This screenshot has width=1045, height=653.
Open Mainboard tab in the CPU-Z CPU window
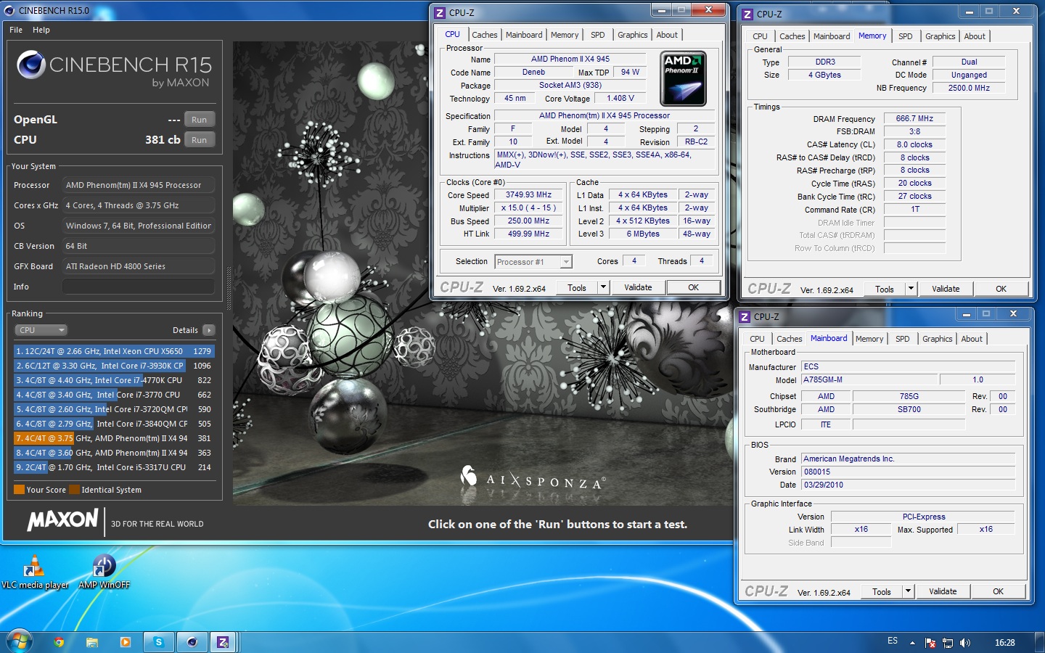pos(524,35)
